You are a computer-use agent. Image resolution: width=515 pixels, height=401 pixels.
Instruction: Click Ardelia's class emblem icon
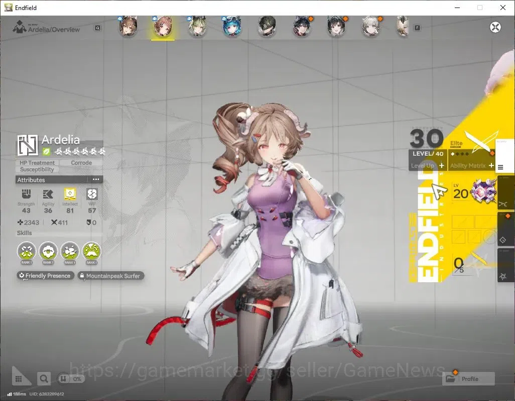[28, 145]
